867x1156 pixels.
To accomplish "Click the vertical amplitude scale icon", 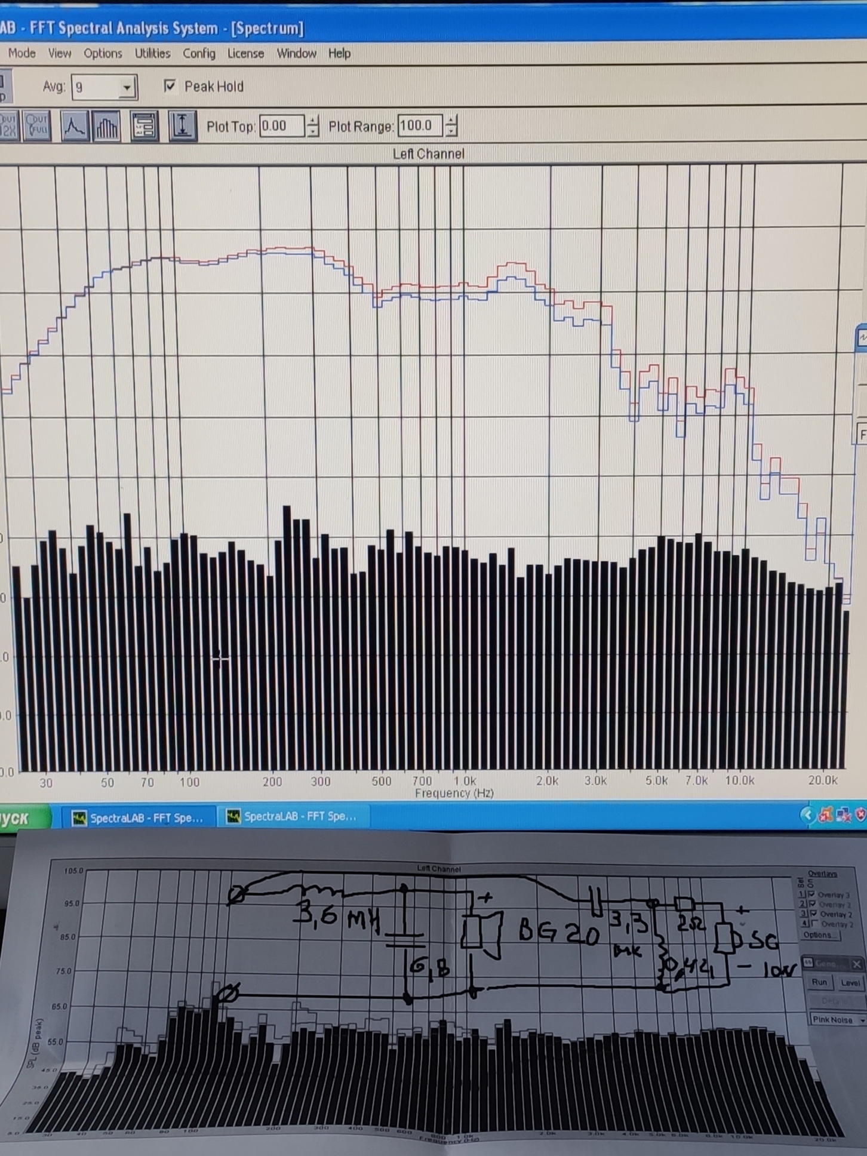I will click(182, 127).
